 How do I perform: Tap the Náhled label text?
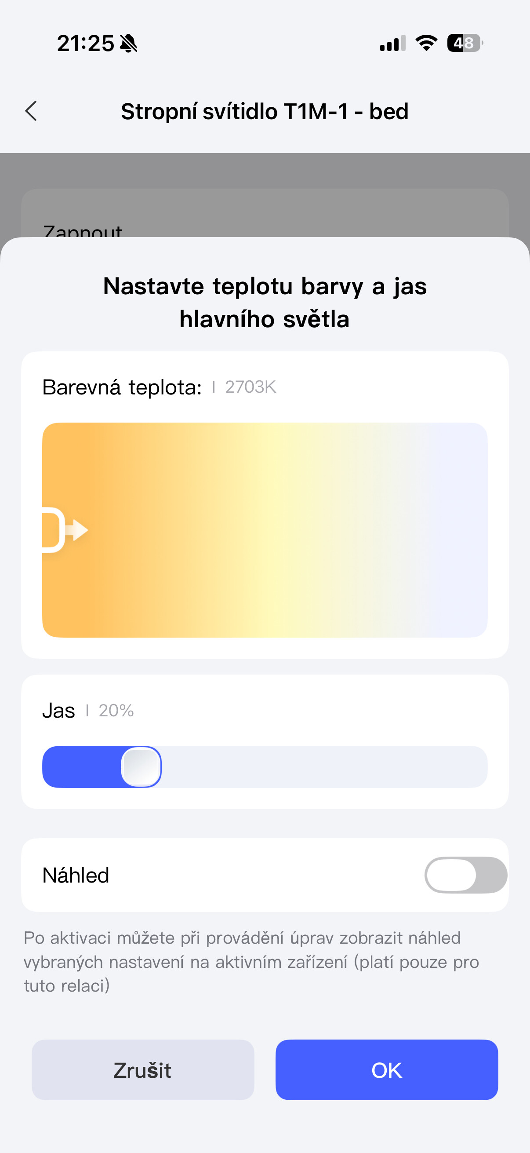pos(76,875)
